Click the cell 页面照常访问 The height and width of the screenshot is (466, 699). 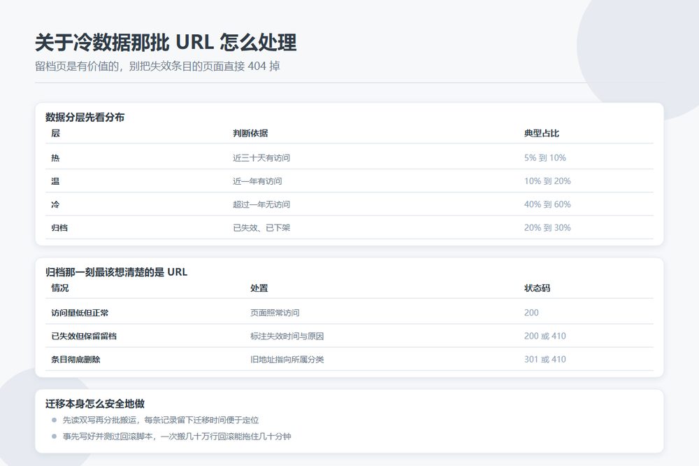275,313
